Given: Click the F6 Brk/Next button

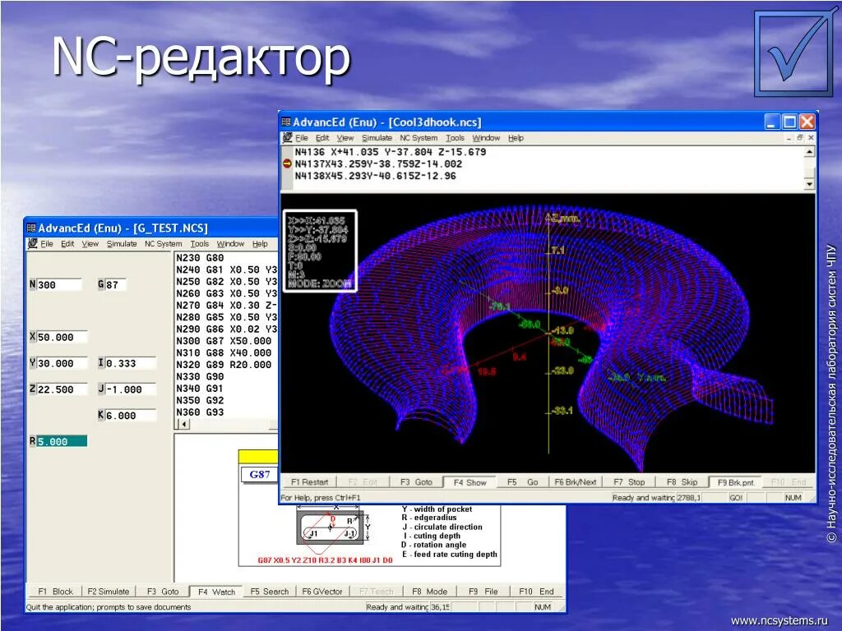Looking at the screenshot, I should [x=575, y=481].
